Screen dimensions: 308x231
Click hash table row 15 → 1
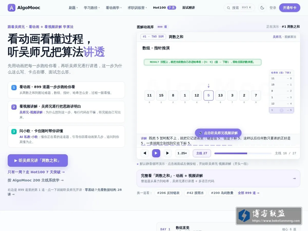(x=282, y=85)
